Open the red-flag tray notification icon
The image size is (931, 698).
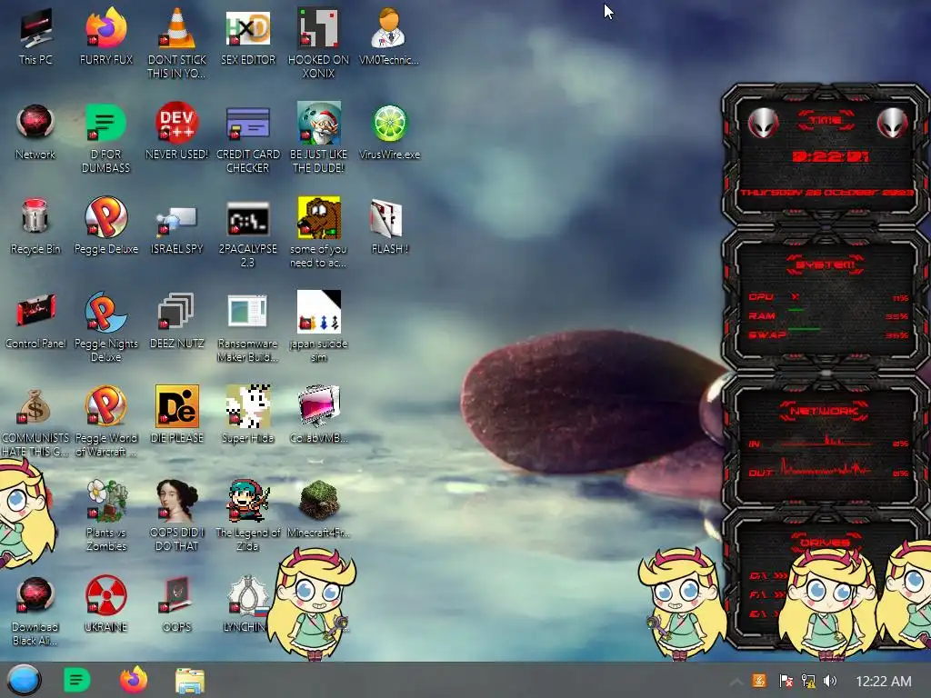tap(786, 681)
